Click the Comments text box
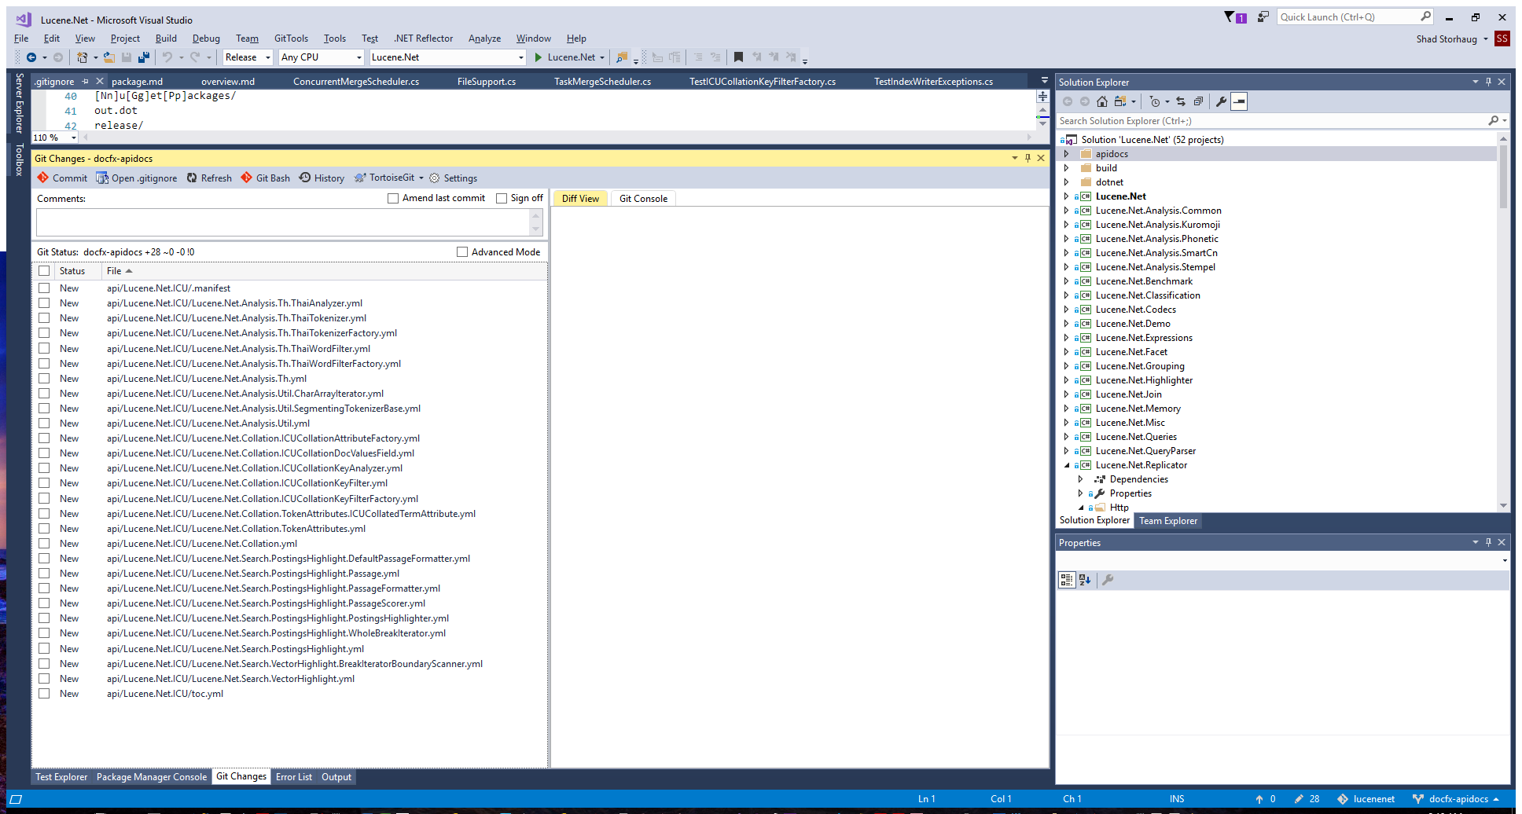Viewport: 1522px width, 814px height. (283, 223)
